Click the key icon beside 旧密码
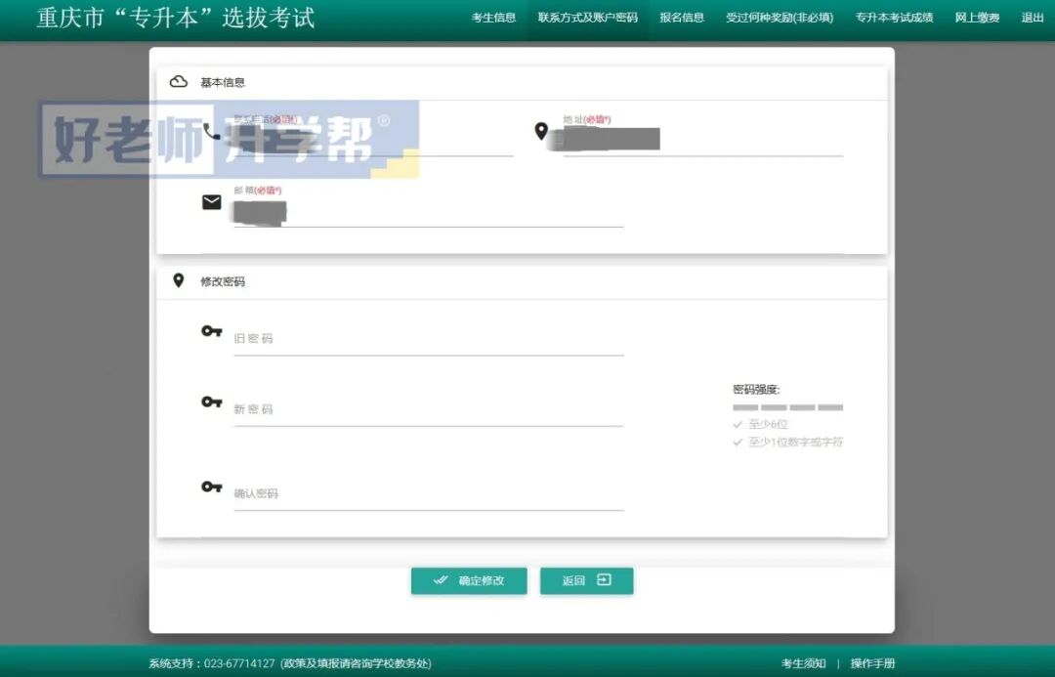 (x=211, y=331)
